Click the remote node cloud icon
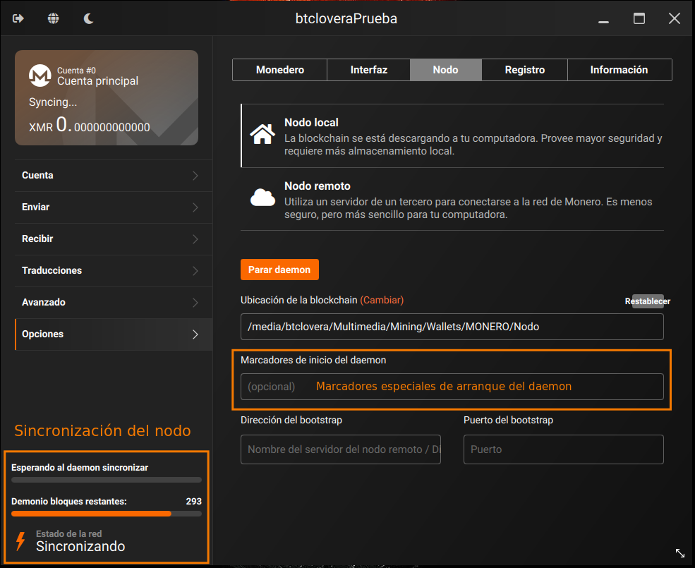Image resolution: width=695 pixels, height=568 pixels. point(262,198)
